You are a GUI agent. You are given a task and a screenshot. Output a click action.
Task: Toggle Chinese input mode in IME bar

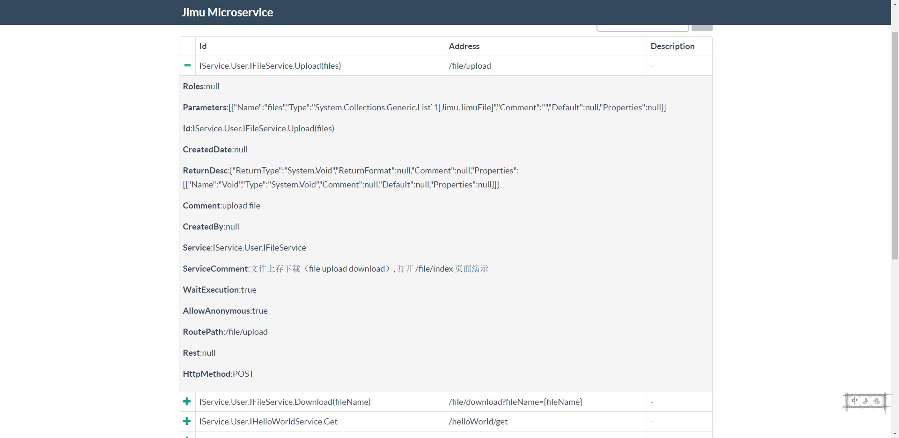click(855, 401)
